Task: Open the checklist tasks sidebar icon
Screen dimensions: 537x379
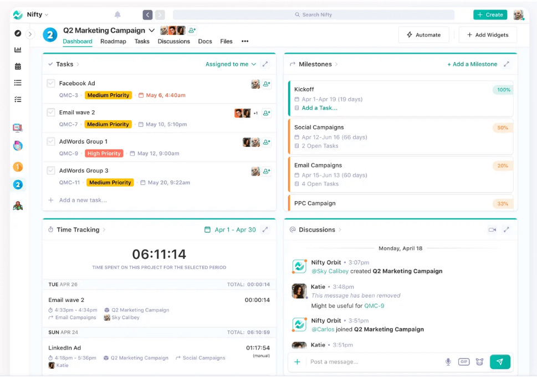Action: (x=18, y=99)
